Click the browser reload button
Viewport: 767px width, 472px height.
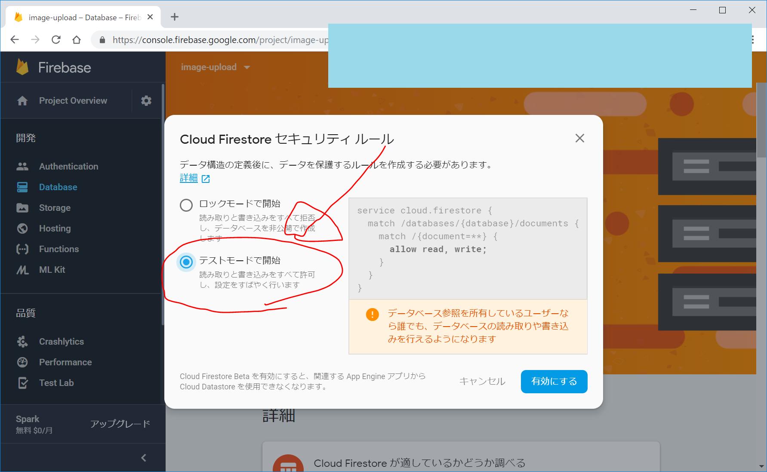click(x=56, y=40)
